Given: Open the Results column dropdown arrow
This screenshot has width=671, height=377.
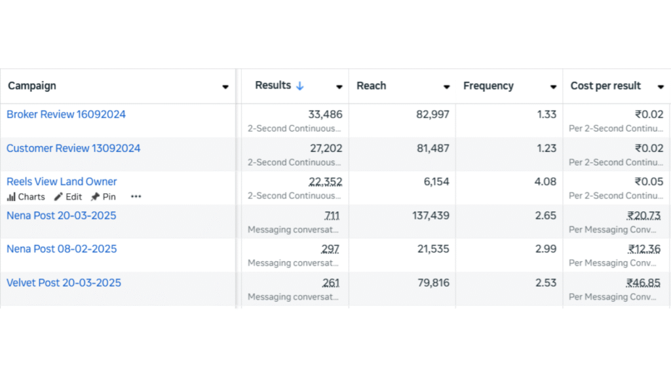Looking at the screenshot, I should pos(339,87).
